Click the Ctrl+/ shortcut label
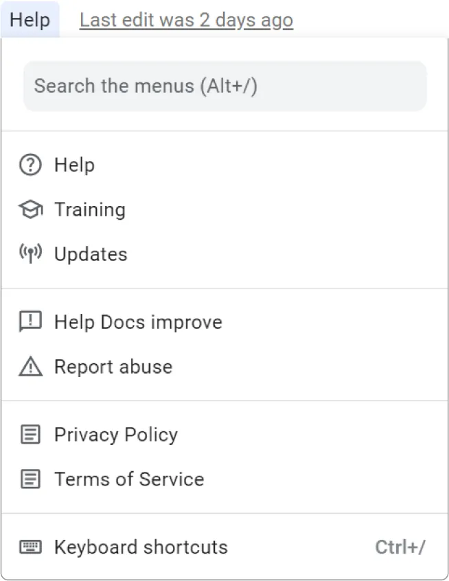Image resolution: width=449 pixels, height=581 pixels. point(402,547)
